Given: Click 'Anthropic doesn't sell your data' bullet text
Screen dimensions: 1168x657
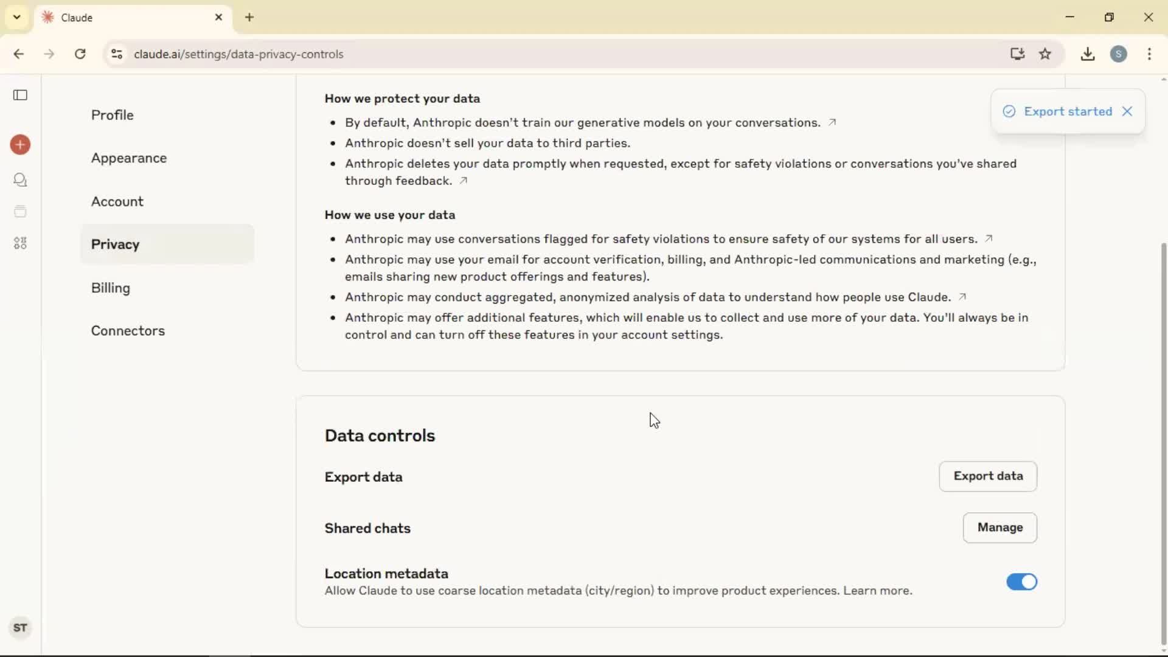Looking at the screenshot, I should [487, 143].
